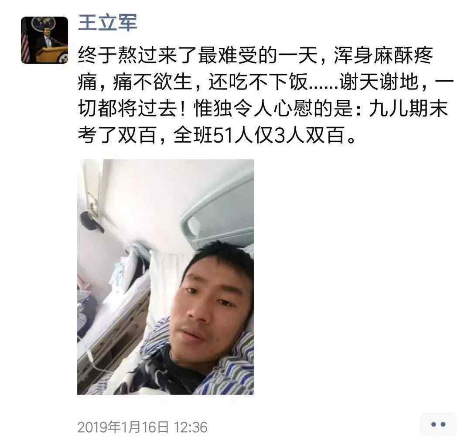471x440 pixels.
Task: Open the username 王立军 profile link
Action: pos(108,23)
